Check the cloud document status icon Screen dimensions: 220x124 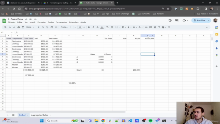(x=35, y=19)
